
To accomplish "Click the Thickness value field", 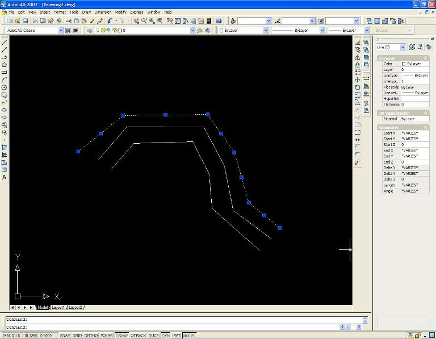I will click(415, 104).
